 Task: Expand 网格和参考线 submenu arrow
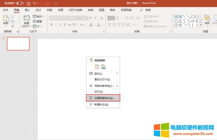[117, 86]
